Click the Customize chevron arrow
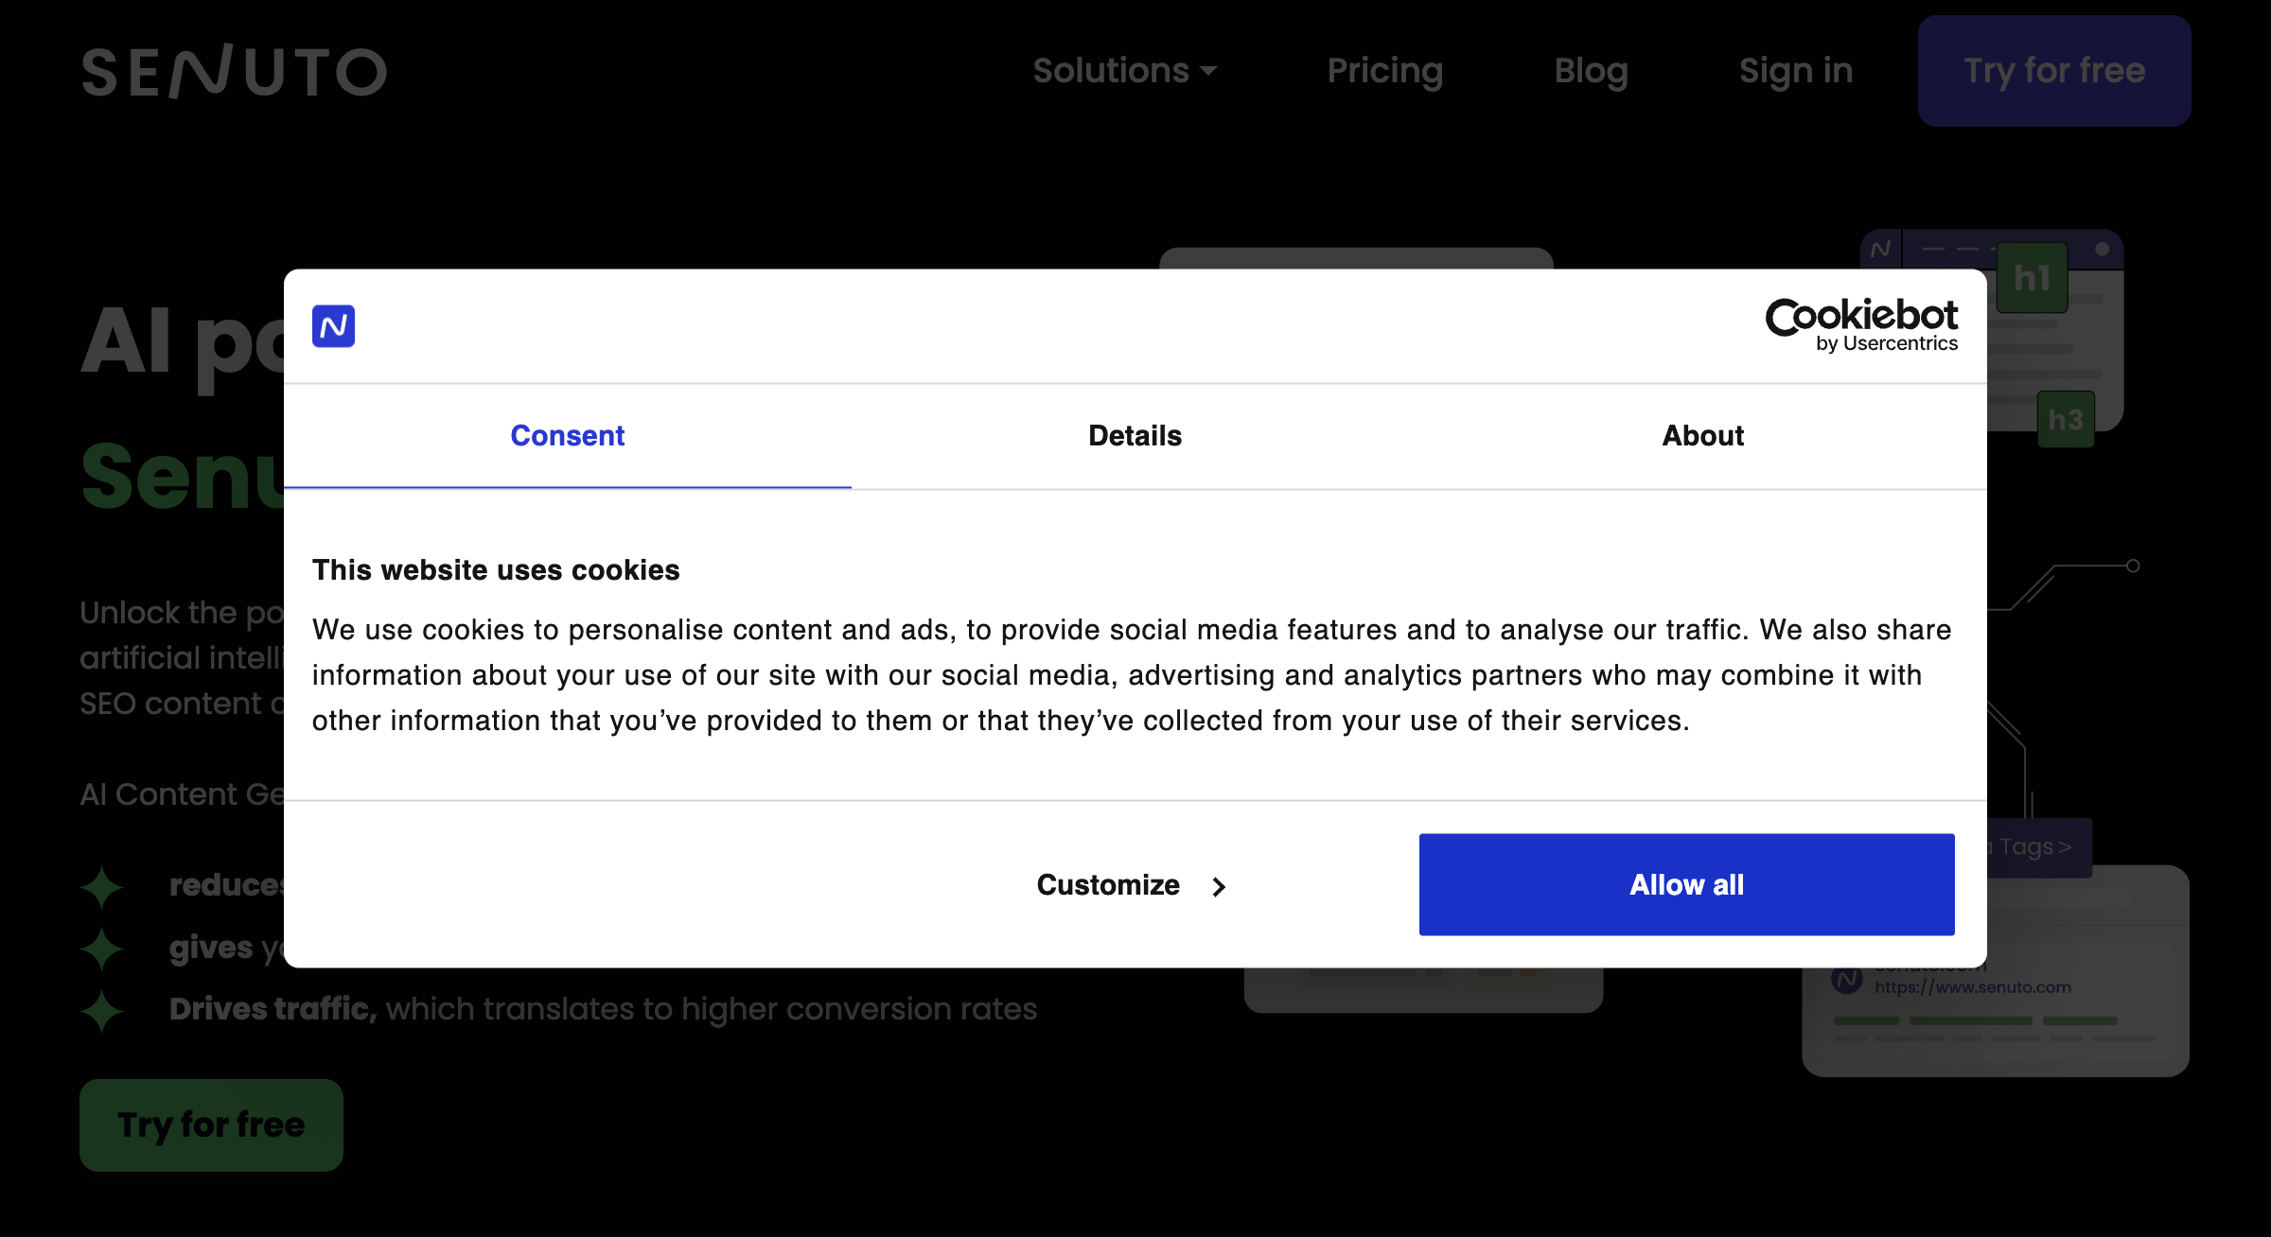The image size is (2271, 1237). (x=1219, y=886)
